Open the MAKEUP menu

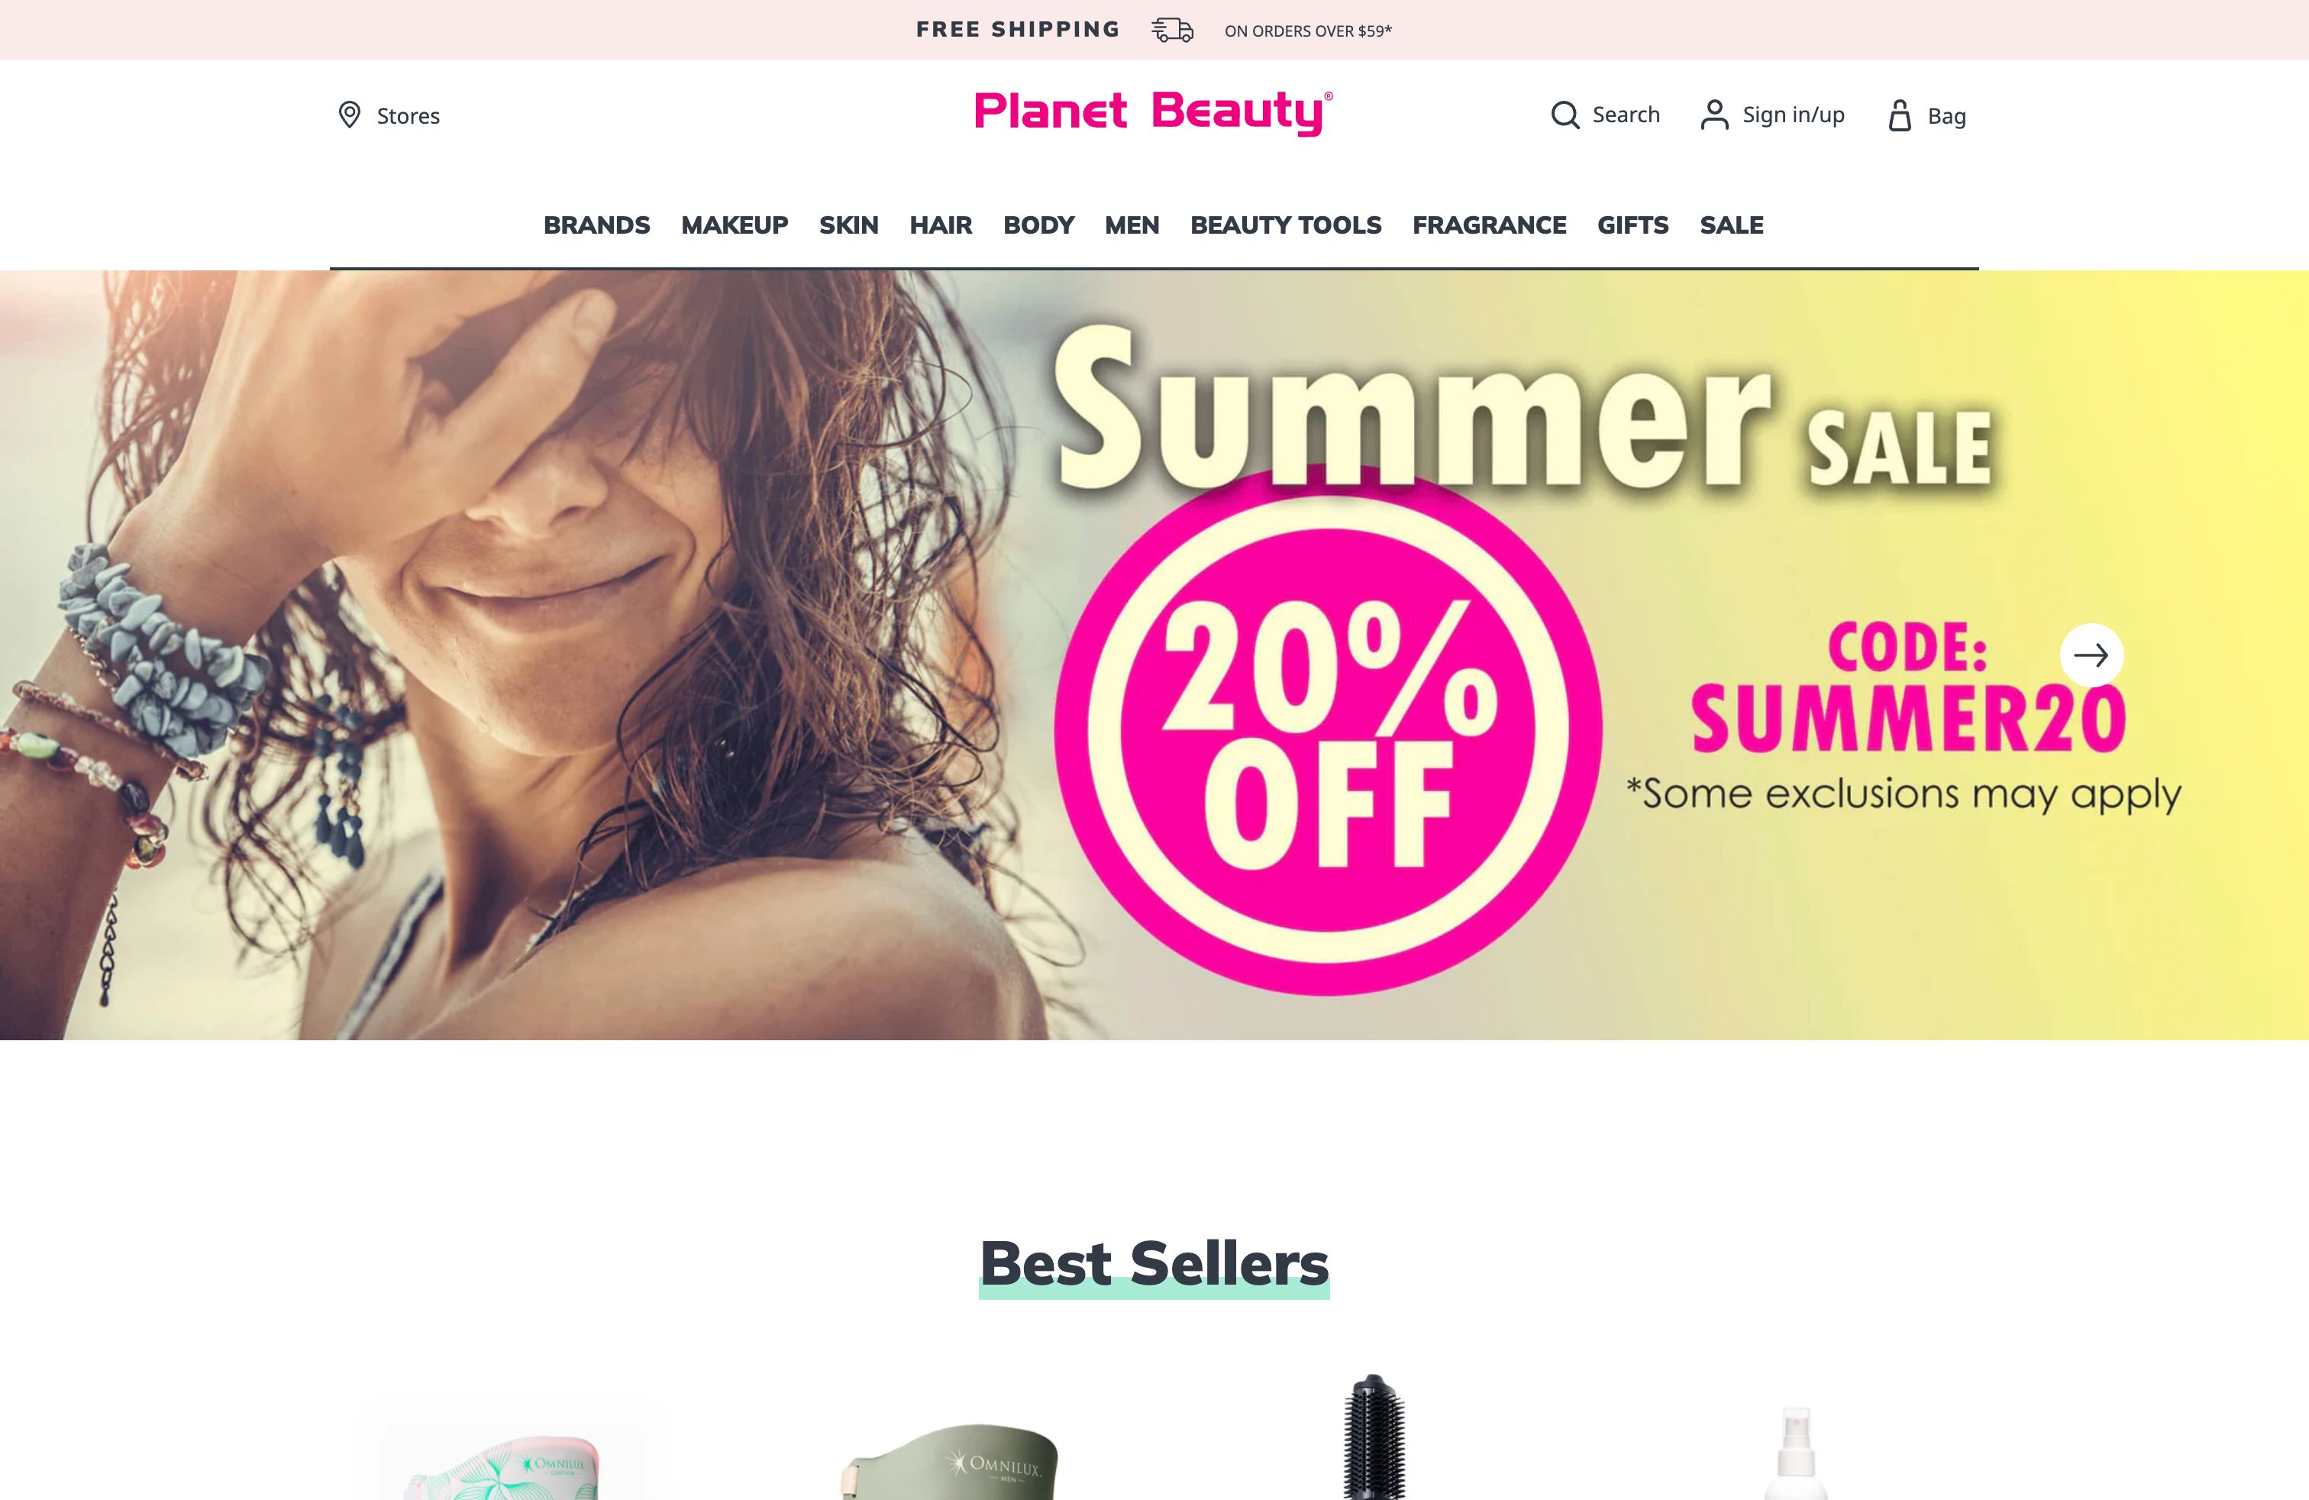[735, 225]
